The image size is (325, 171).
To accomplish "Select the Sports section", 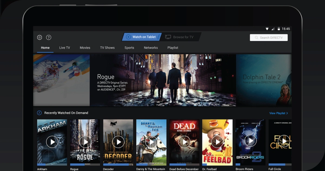I will (129, 47).
